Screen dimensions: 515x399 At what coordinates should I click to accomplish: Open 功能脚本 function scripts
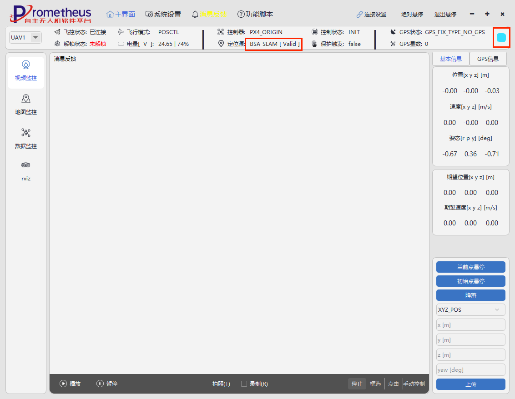[255, 14]
